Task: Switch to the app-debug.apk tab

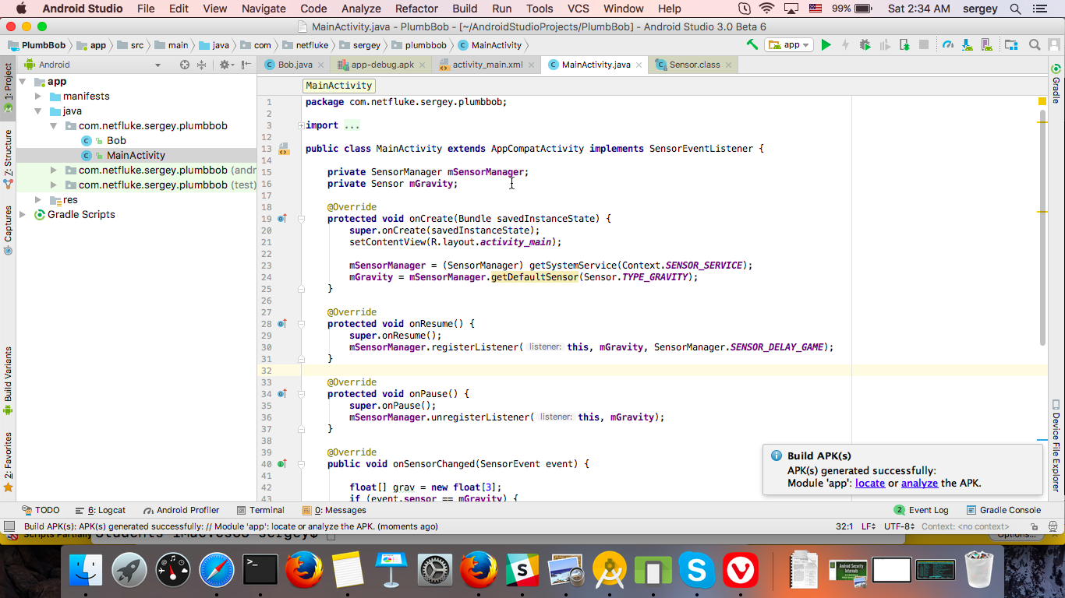Action: point(383,65)
